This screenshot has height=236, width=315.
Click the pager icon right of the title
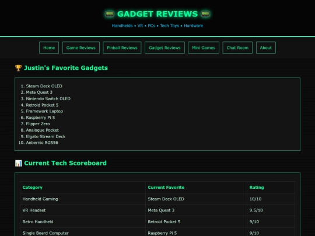(205, 14)
